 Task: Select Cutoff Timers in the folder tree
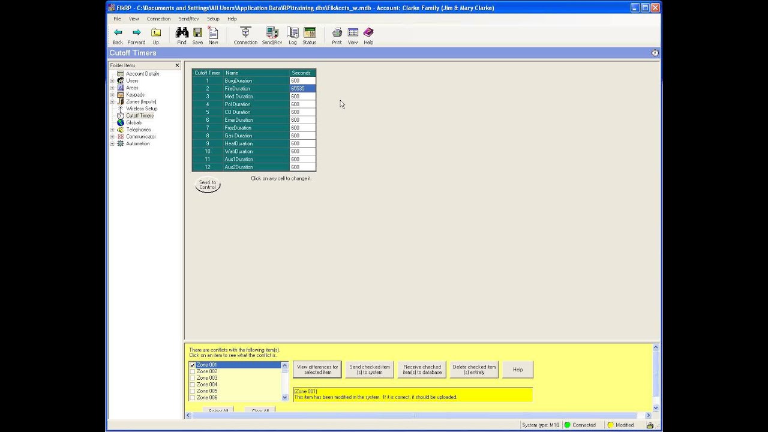coord(140,116)
